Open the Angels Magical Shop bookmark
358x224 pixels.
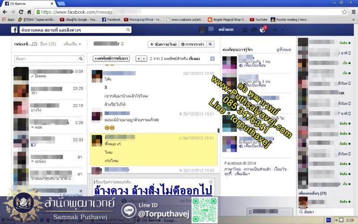pos(227,20)
